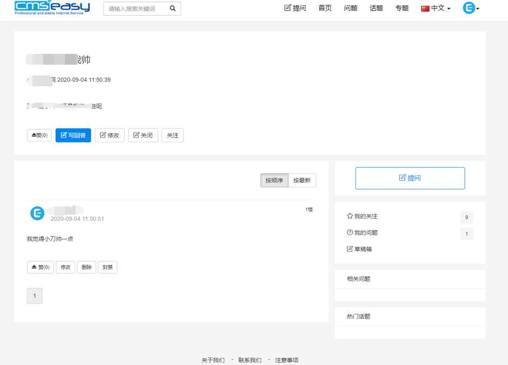508x365 pixels.
Task: Like the question using 赞(0)
Action: coord(38,135)
